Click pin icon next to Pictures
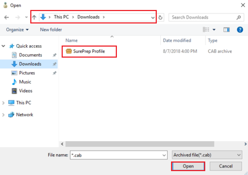Screen dimensions: 248x175 (55, 73)
